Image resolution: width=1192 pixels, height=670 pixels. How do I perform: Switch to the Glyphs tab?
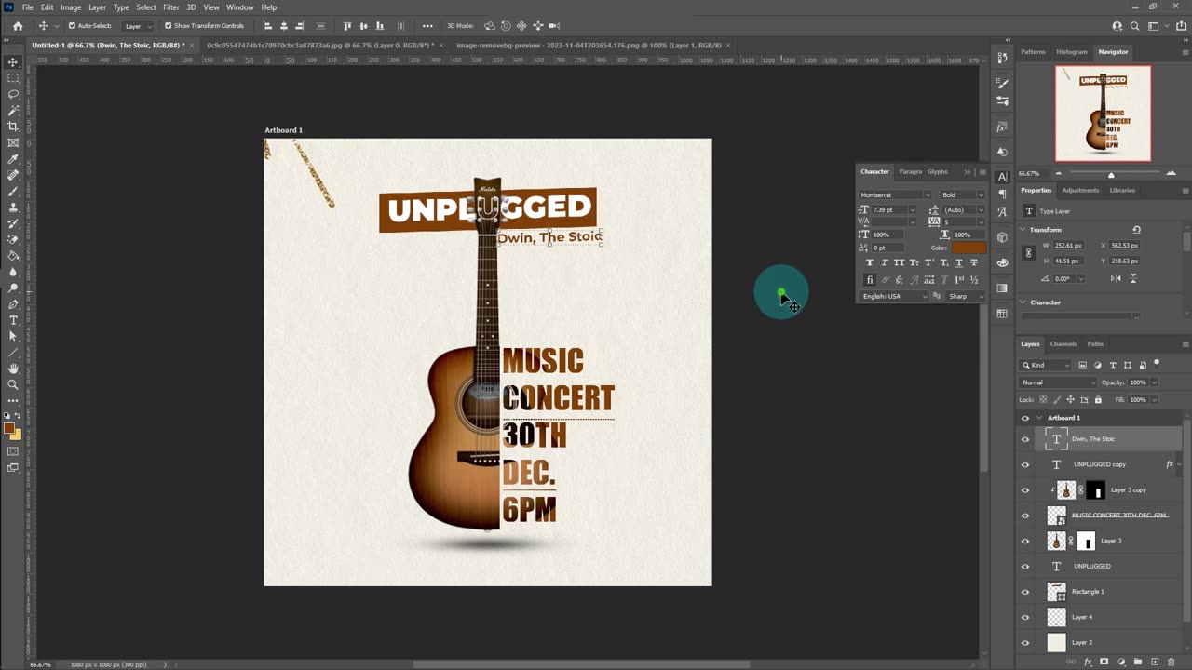pyautogui.click(x=937, y=171)
